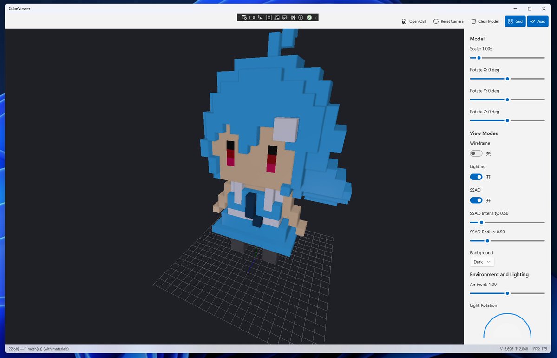Viewport: 557px width, 358px height.
Task: Click the 'SSAO Radius: 0.50' label
Action: [487, 232]
